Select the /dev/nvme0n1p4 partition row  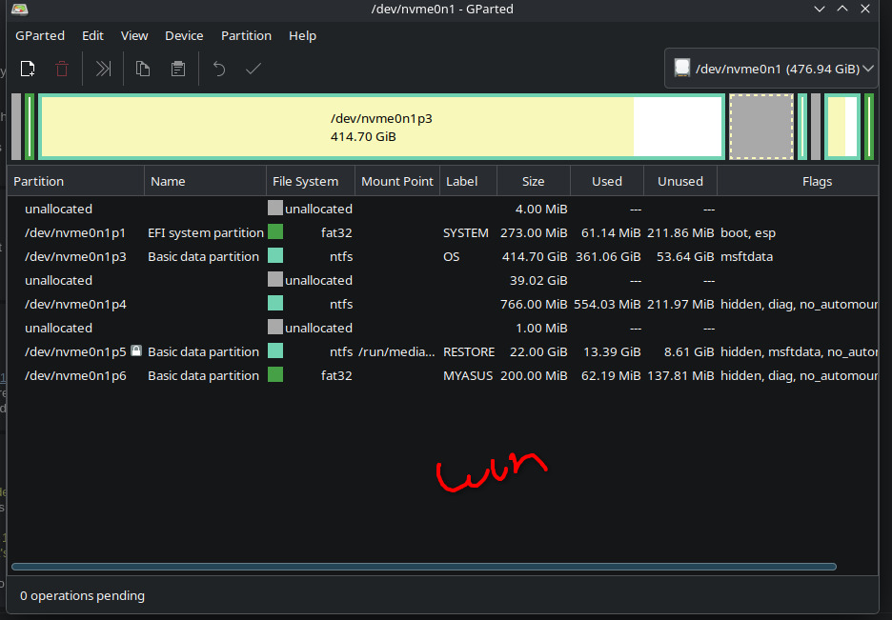[442, 304]
